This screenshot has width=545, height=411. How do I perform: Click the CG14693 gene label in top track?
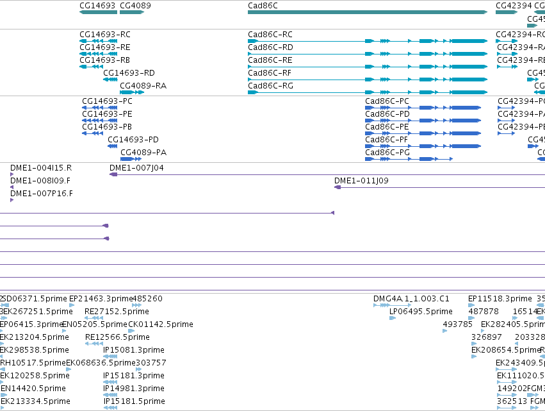click(x=97, y=6)
